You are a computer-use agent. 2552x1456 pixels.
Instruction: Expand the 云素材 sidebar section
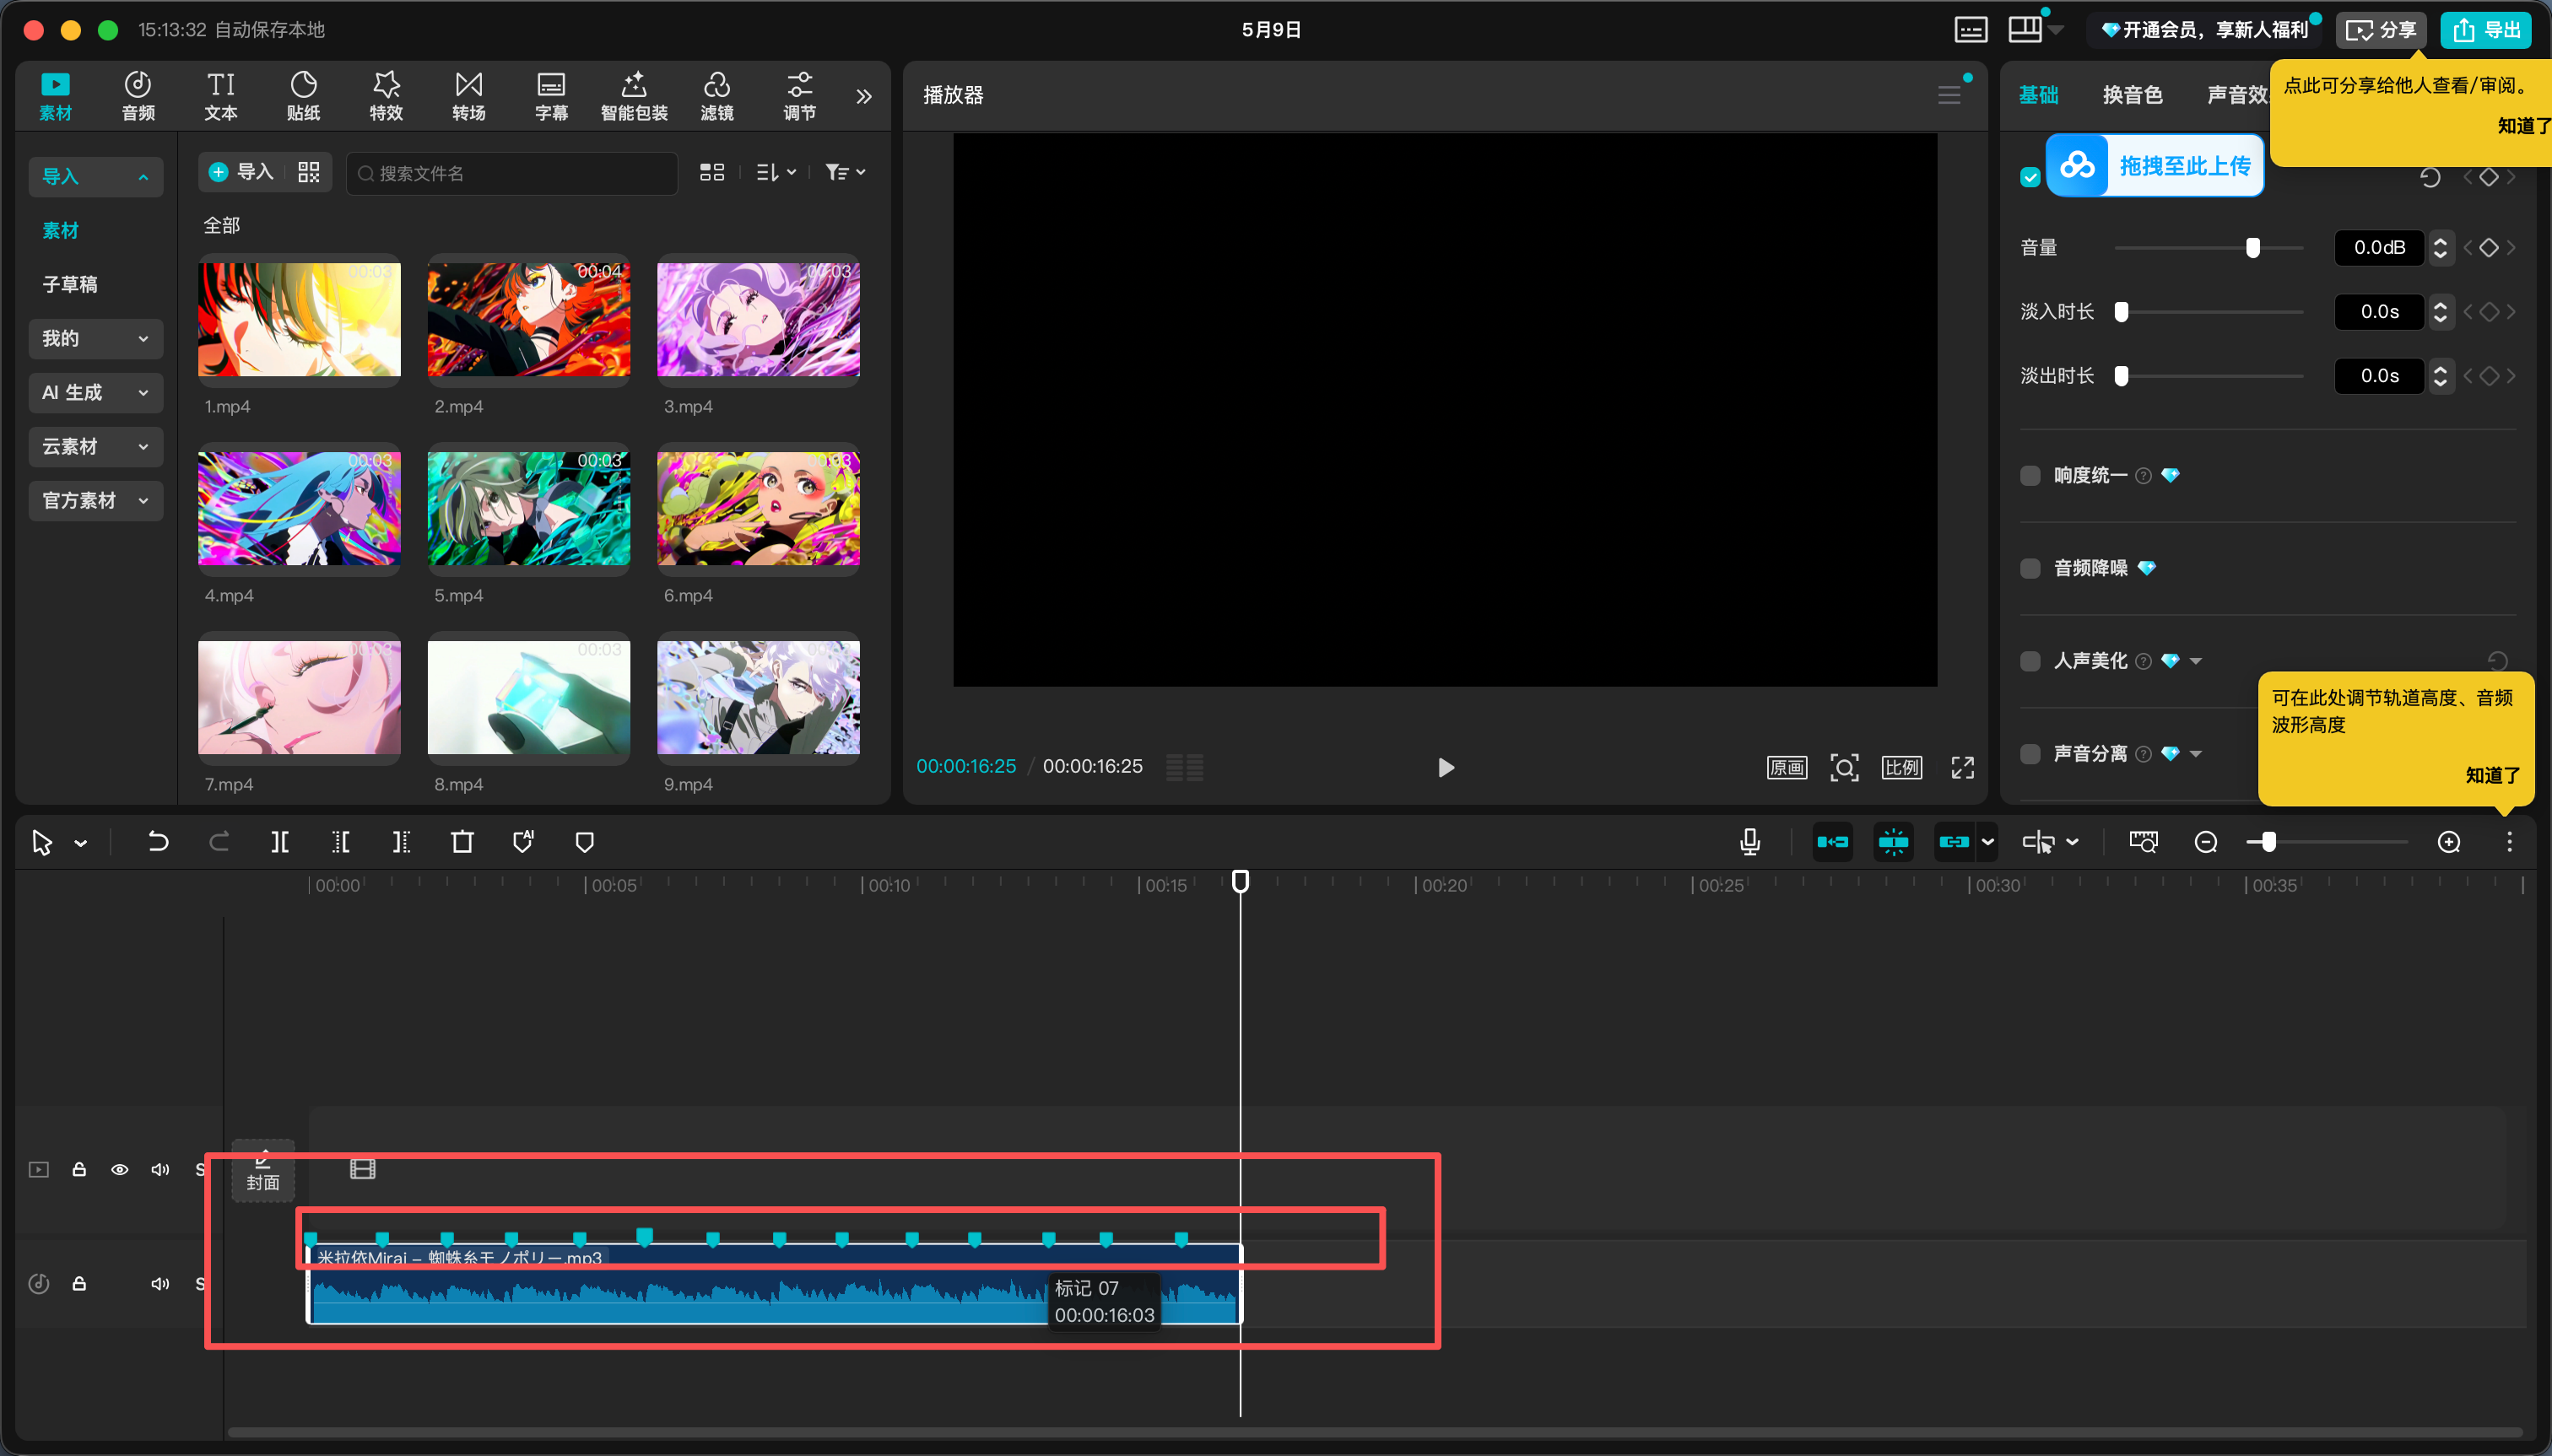click(96, 446)
